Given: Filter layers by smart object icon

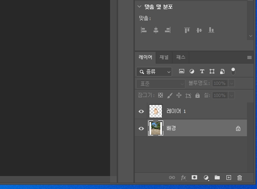Looking at the screenshot, I should click(222, 72).
